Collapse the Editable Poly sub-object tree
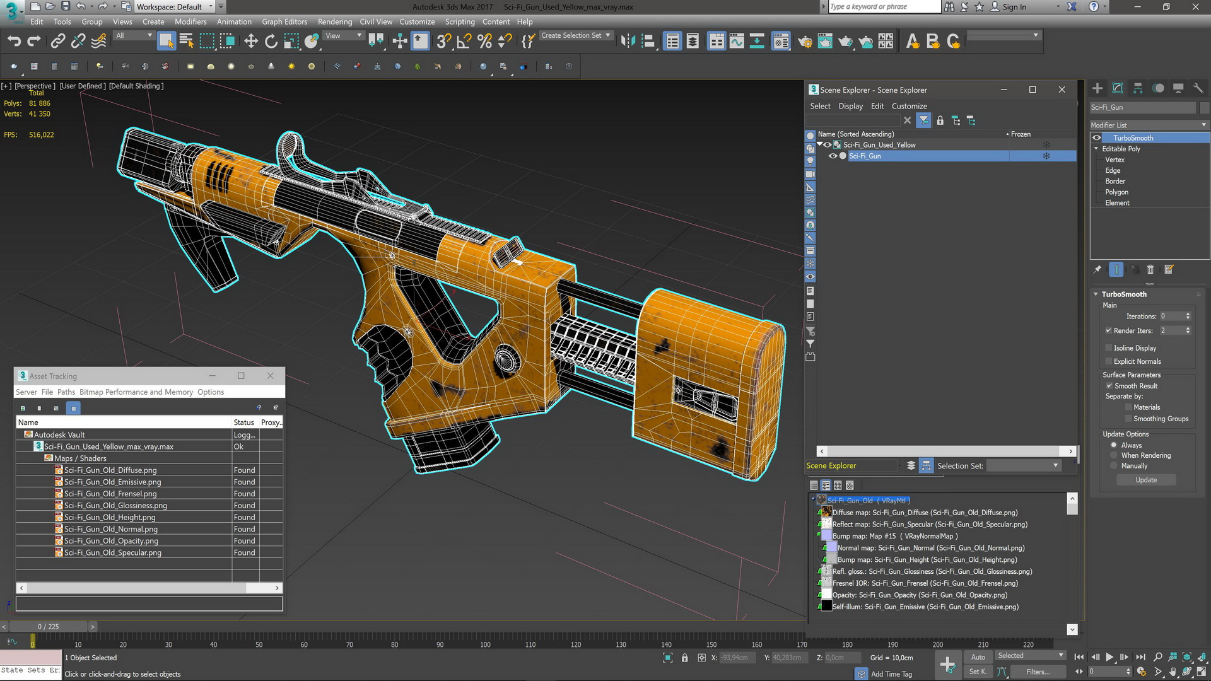Viewport: 1211px width, 681px height. pos(1096,149)
